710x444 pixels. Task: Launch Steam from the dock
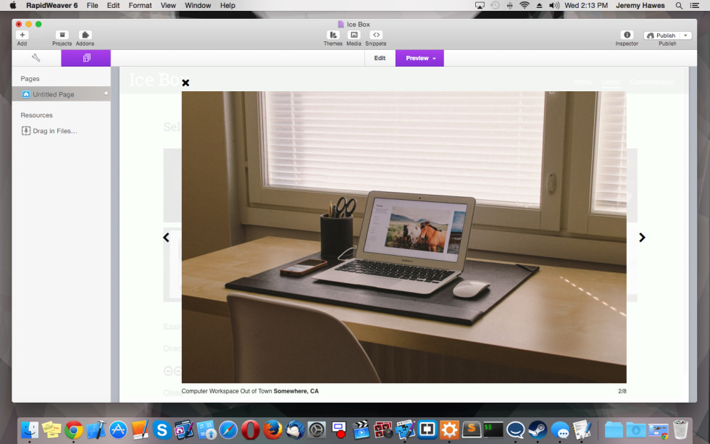click(x=538, y=430)
